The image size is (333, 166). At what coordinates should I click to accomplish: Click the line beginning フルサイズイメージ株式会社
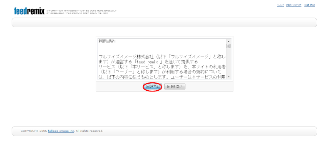pyautogui.click(x=162, y=57)
